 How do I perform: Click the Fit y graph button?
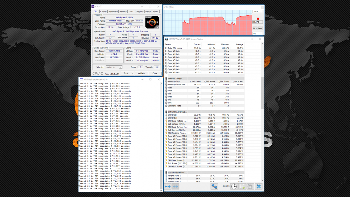(255, 28)
